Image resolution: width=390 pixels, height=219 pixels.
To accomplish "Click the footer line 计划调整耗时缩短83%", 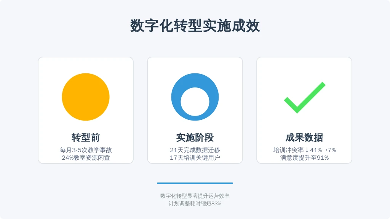I will 195,204.
